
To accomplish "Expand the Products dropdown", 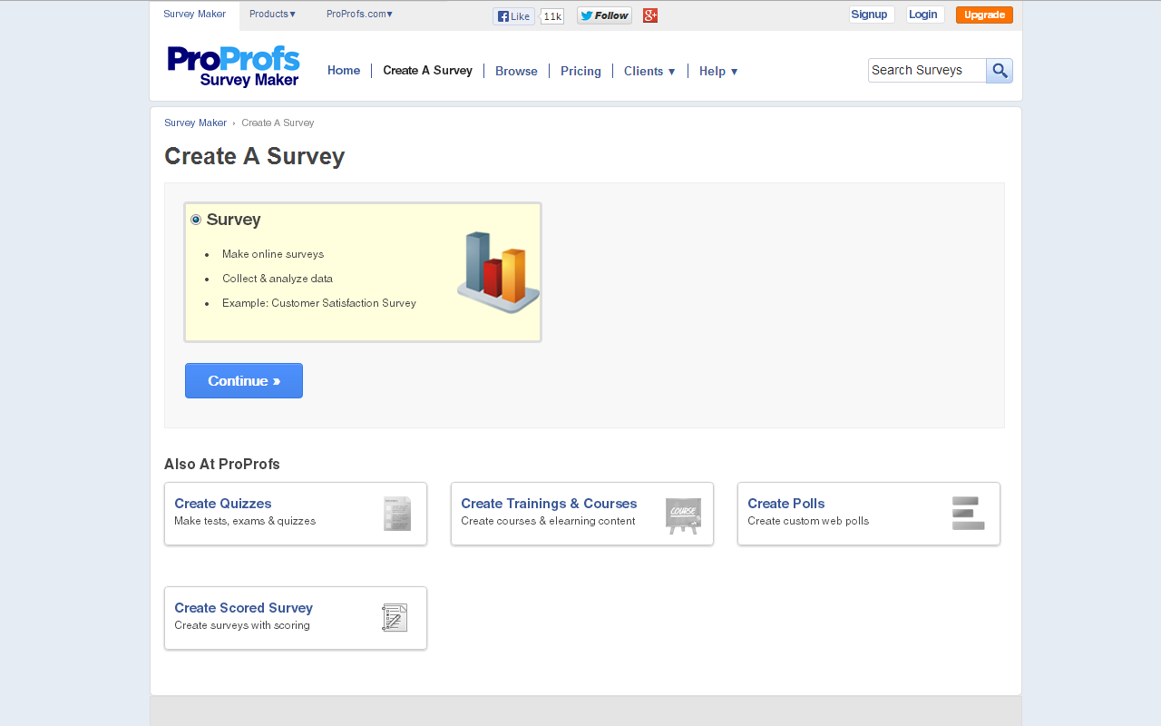I will pos(272,15).
